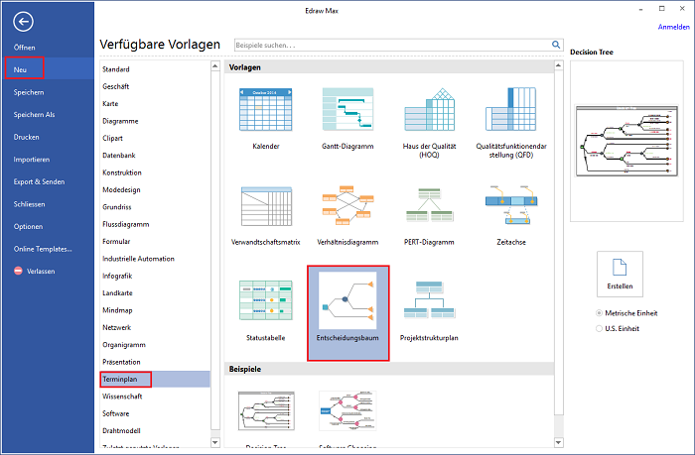Select the Kalender template icon
The width and height of the screenshot is (695, 455).
(265, 109)
